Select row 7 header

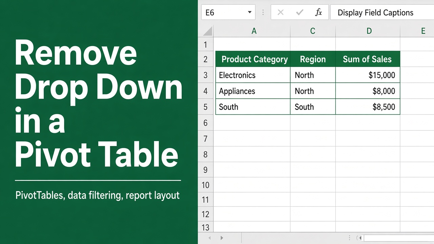(205, 138)
